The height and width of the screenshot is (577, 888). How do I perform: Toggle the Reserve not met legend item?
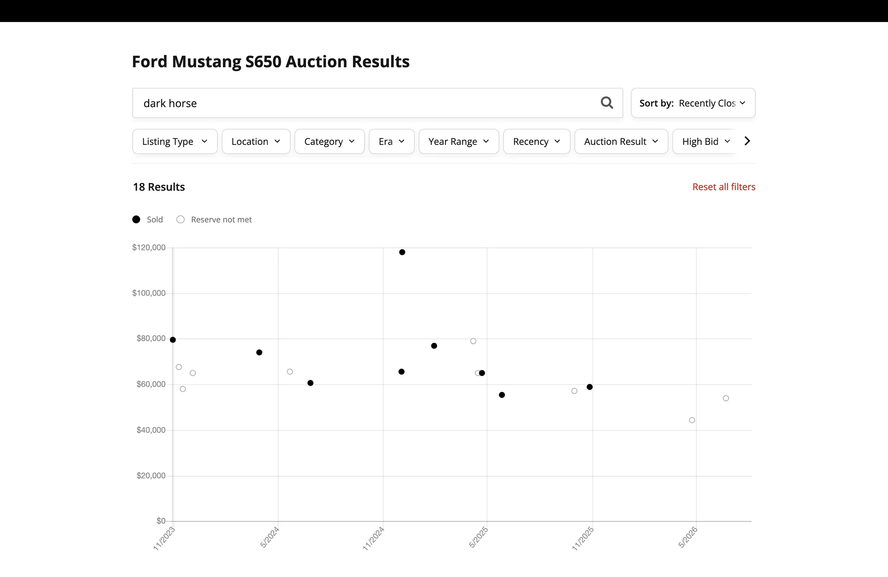point(214,220)
